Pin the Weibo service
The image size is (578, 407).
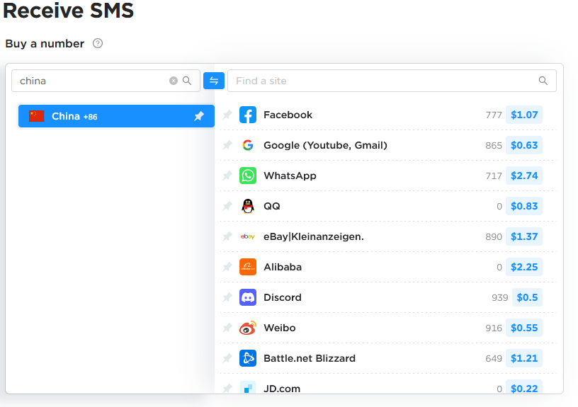click(227, 328)
